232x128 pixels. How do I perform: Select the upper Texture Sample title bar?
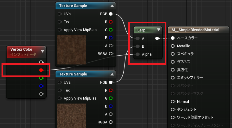(x=86, y=6)
